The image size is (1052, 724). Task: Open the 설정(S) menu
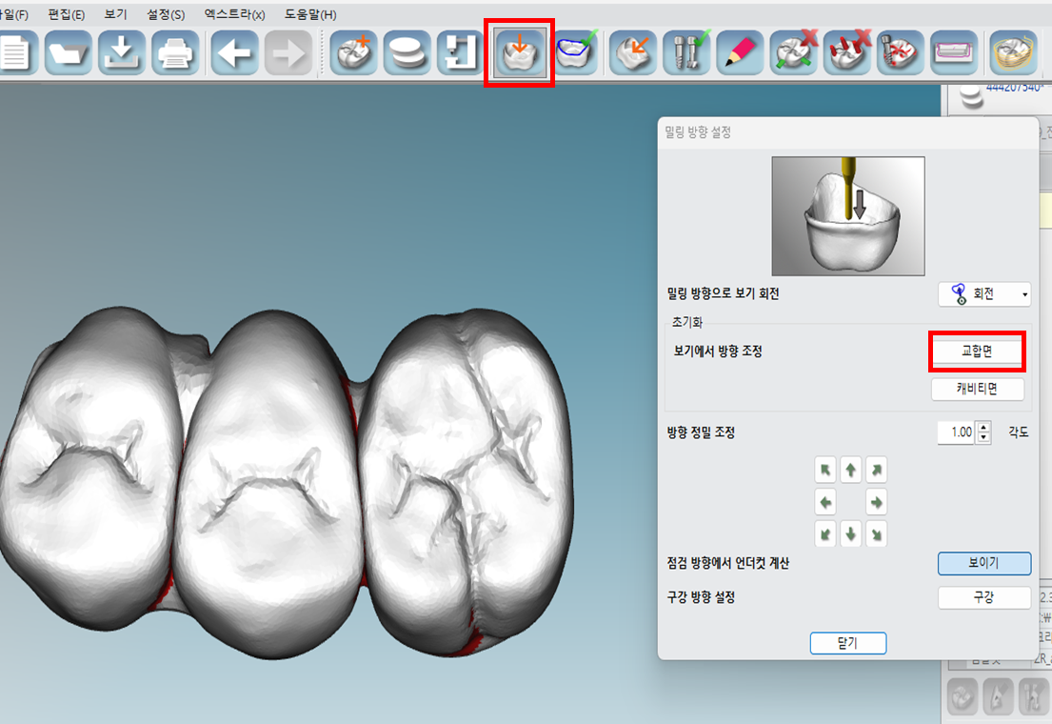tap(166, 15)
